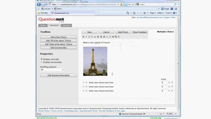This screenshot has width=211, height=119.
Task: Click the Save button
Action: 89,32
